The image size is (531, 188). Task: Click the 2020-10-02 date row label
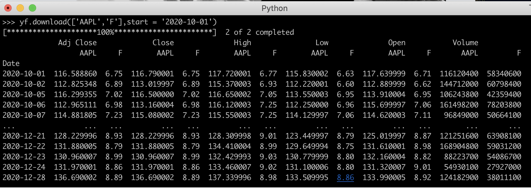click(x=24, y=84)
